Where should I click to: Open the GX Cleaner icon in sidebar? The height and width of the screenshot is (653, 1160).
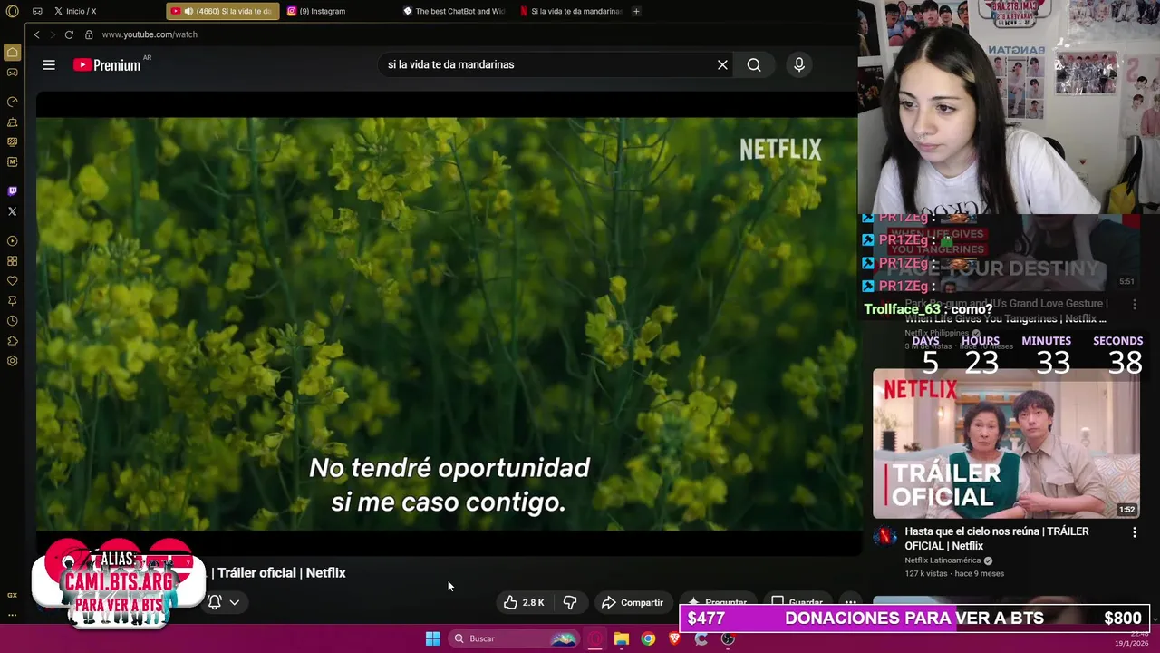[12, 122]
